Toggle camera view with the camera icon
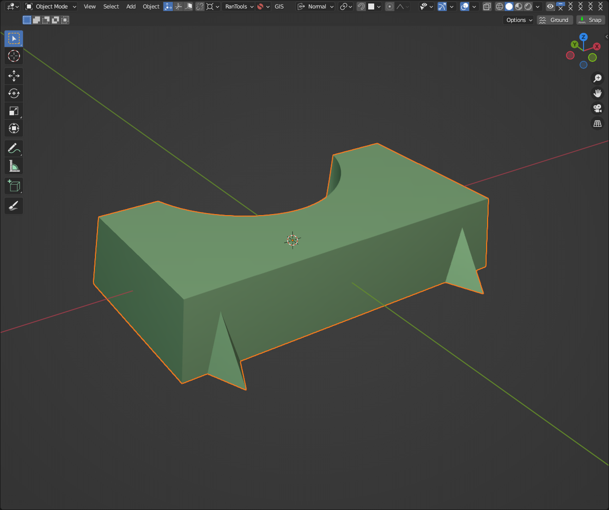The height and width of the screenshot is (510, 609). point(597,108)
